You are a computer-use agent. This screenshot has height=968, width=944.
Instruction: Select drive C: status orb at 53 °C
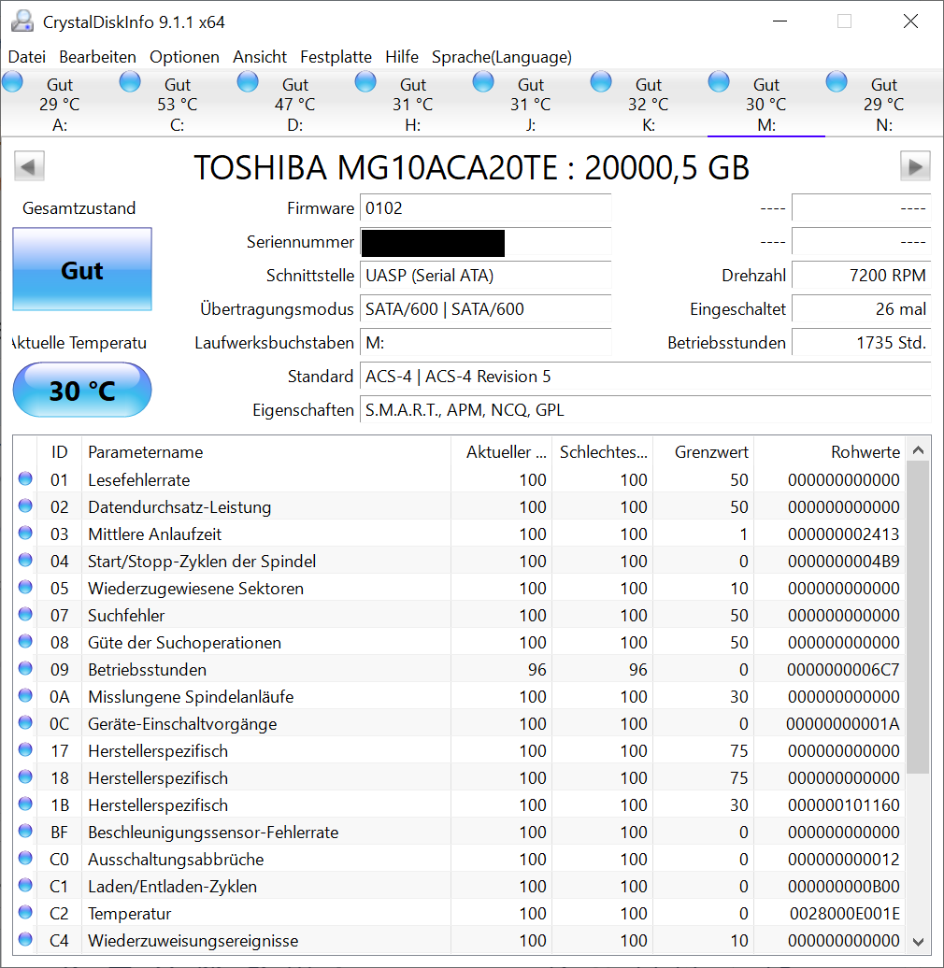click(130, 81)
